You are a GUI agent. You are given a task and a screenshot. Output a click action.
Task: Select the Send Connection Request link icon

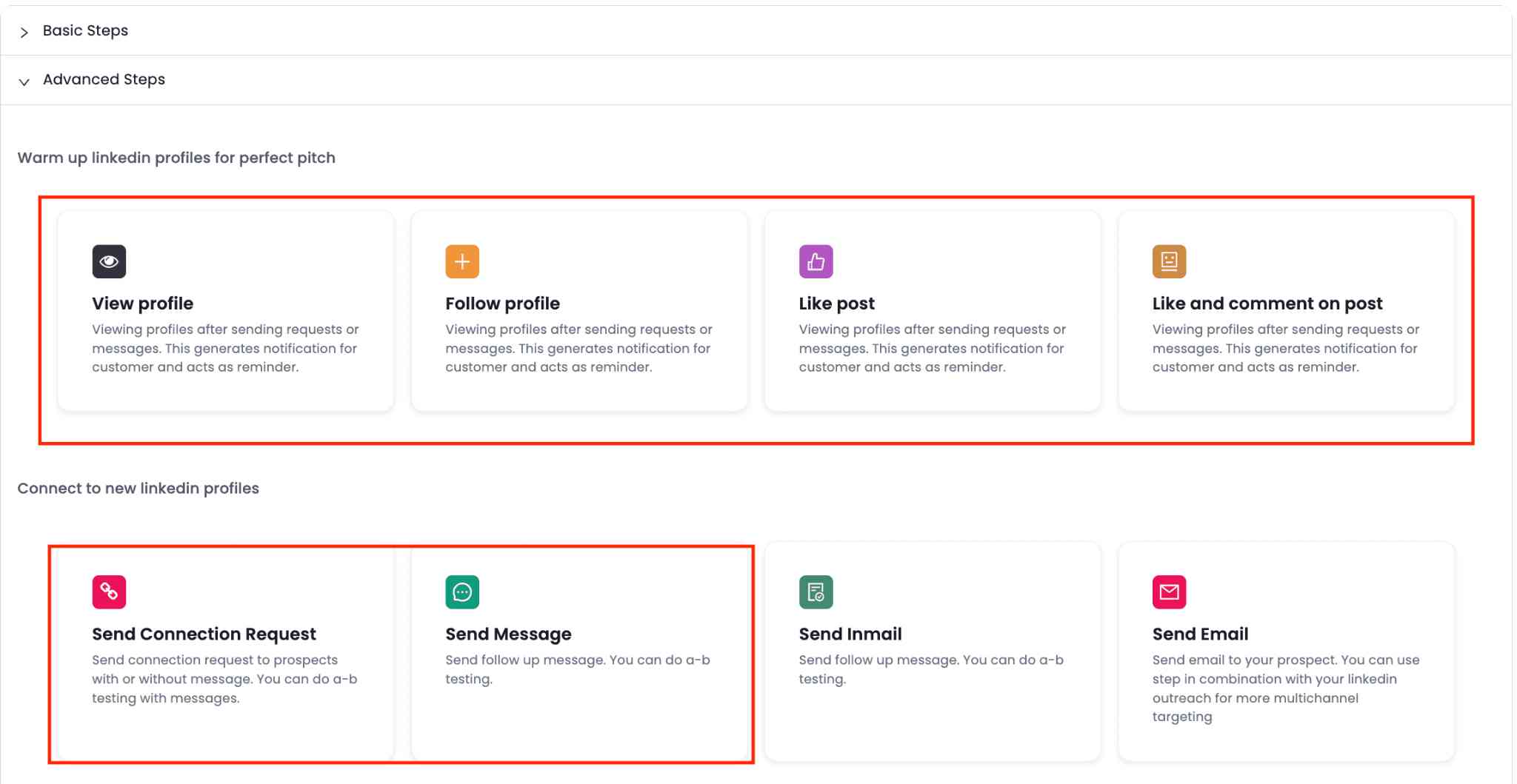[x=108, y=591]
